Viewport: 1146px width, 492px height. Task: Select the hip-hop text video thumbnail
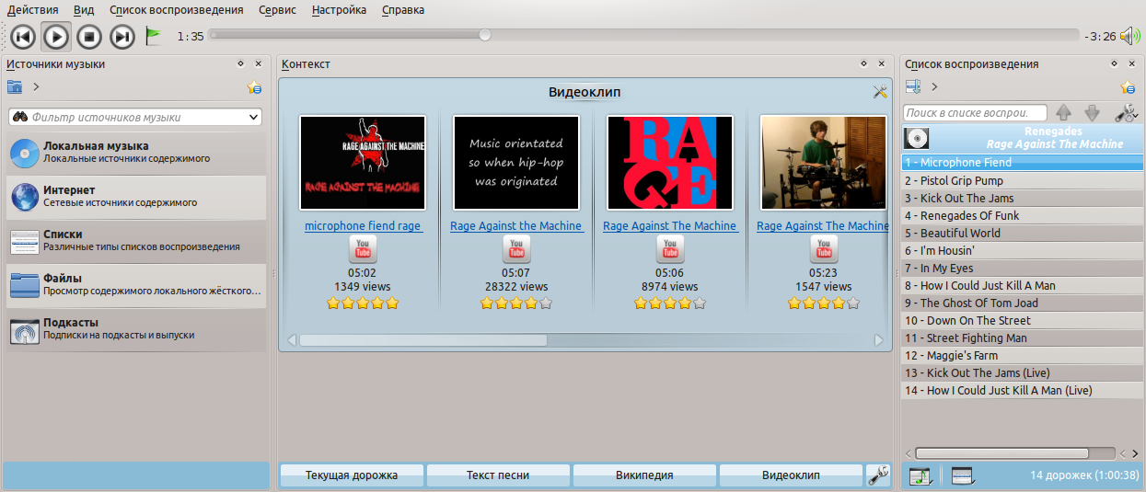pos(516,163)
